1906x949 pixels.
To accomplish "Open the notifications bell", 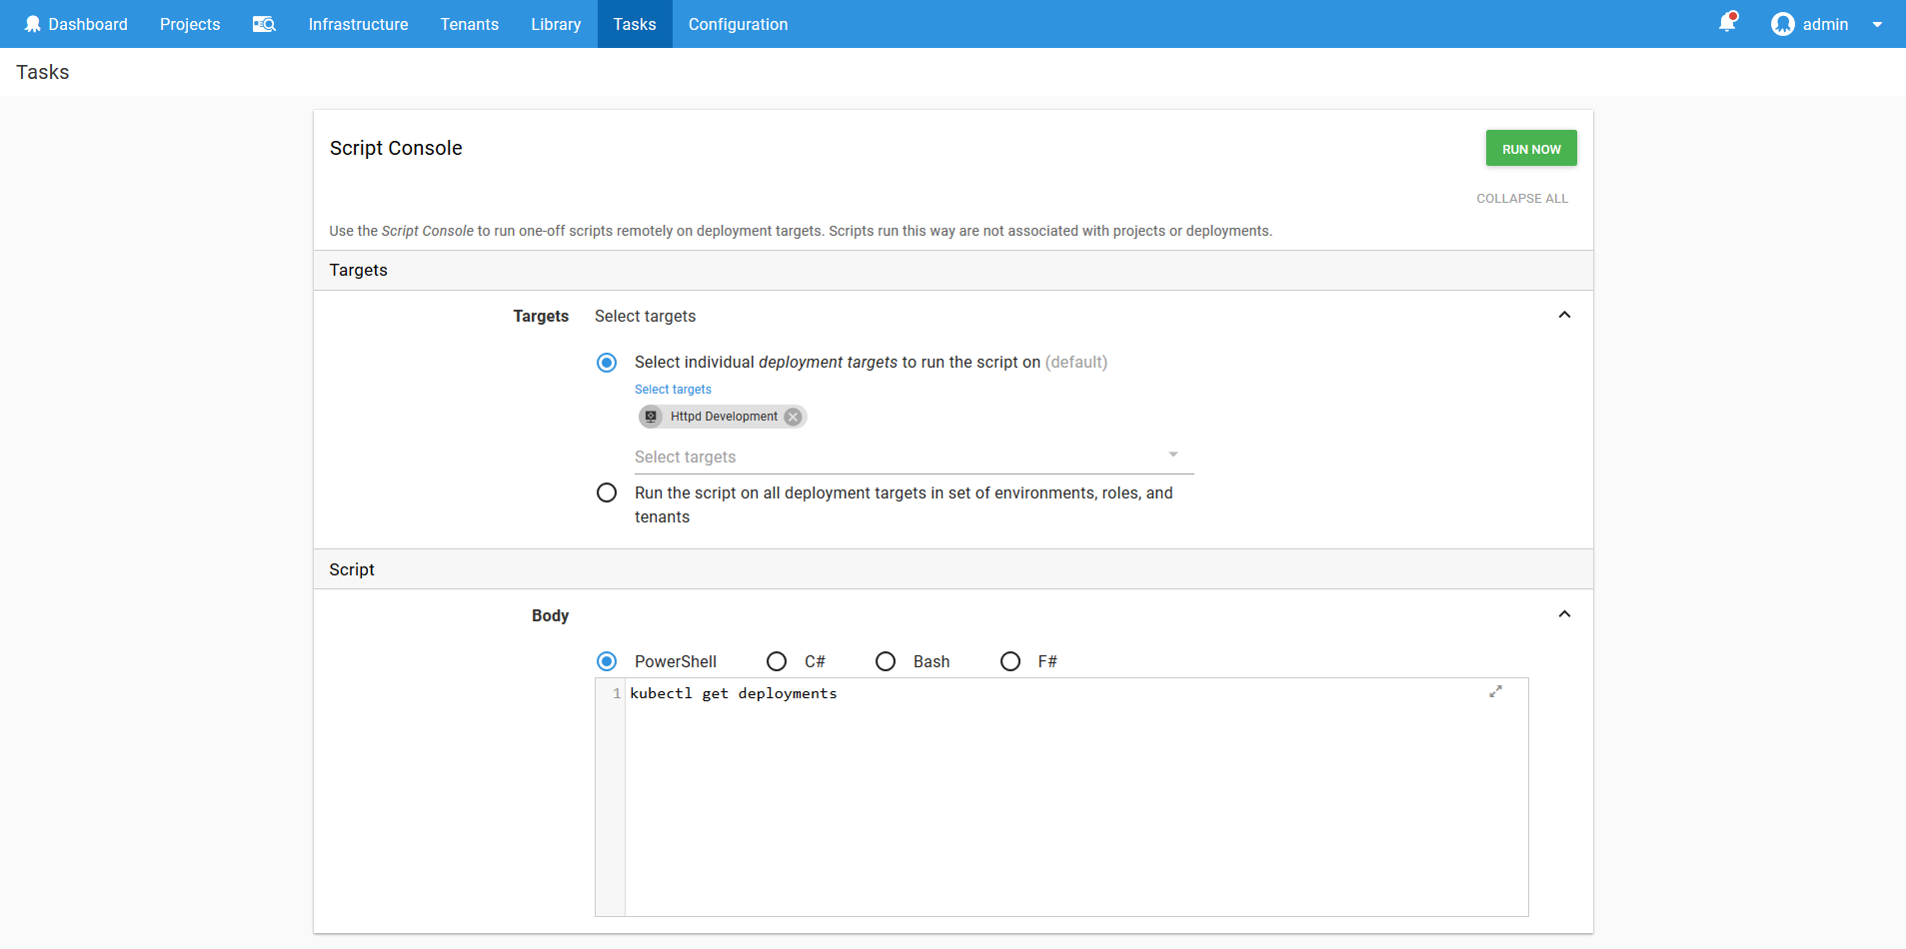I will point(1726,23).
